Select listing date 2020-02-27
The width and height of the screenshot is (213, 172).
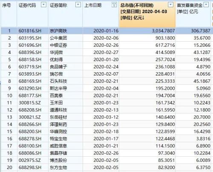pos(106,52)
